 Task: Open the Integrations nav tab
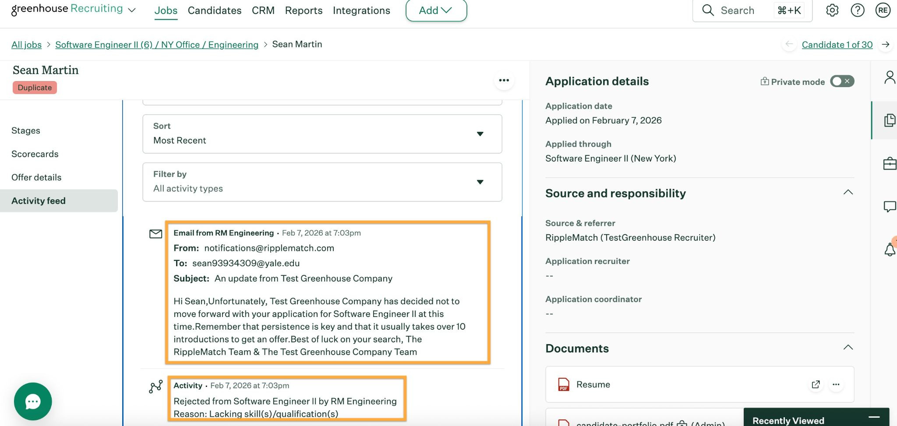tap(361, 10)
